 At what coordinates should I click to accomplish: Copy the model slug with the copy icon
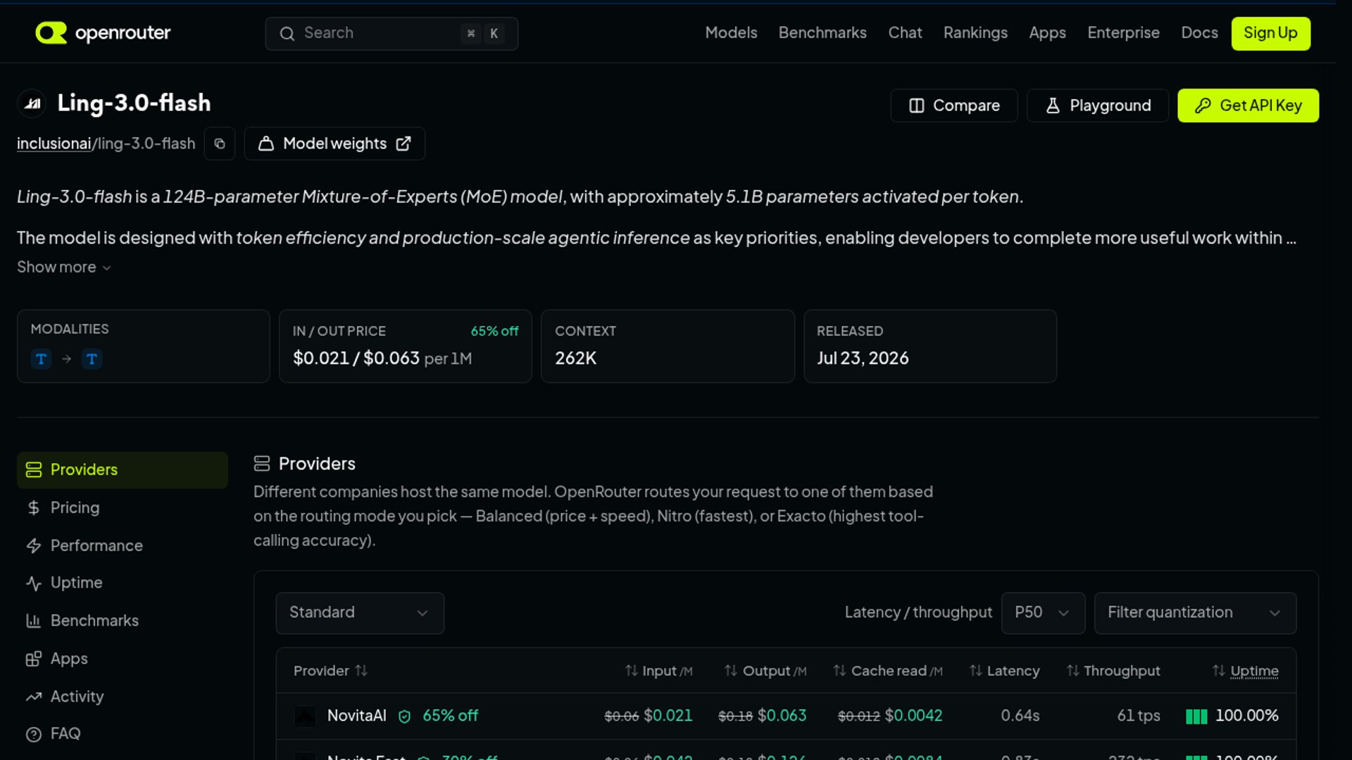coord(220,144)
